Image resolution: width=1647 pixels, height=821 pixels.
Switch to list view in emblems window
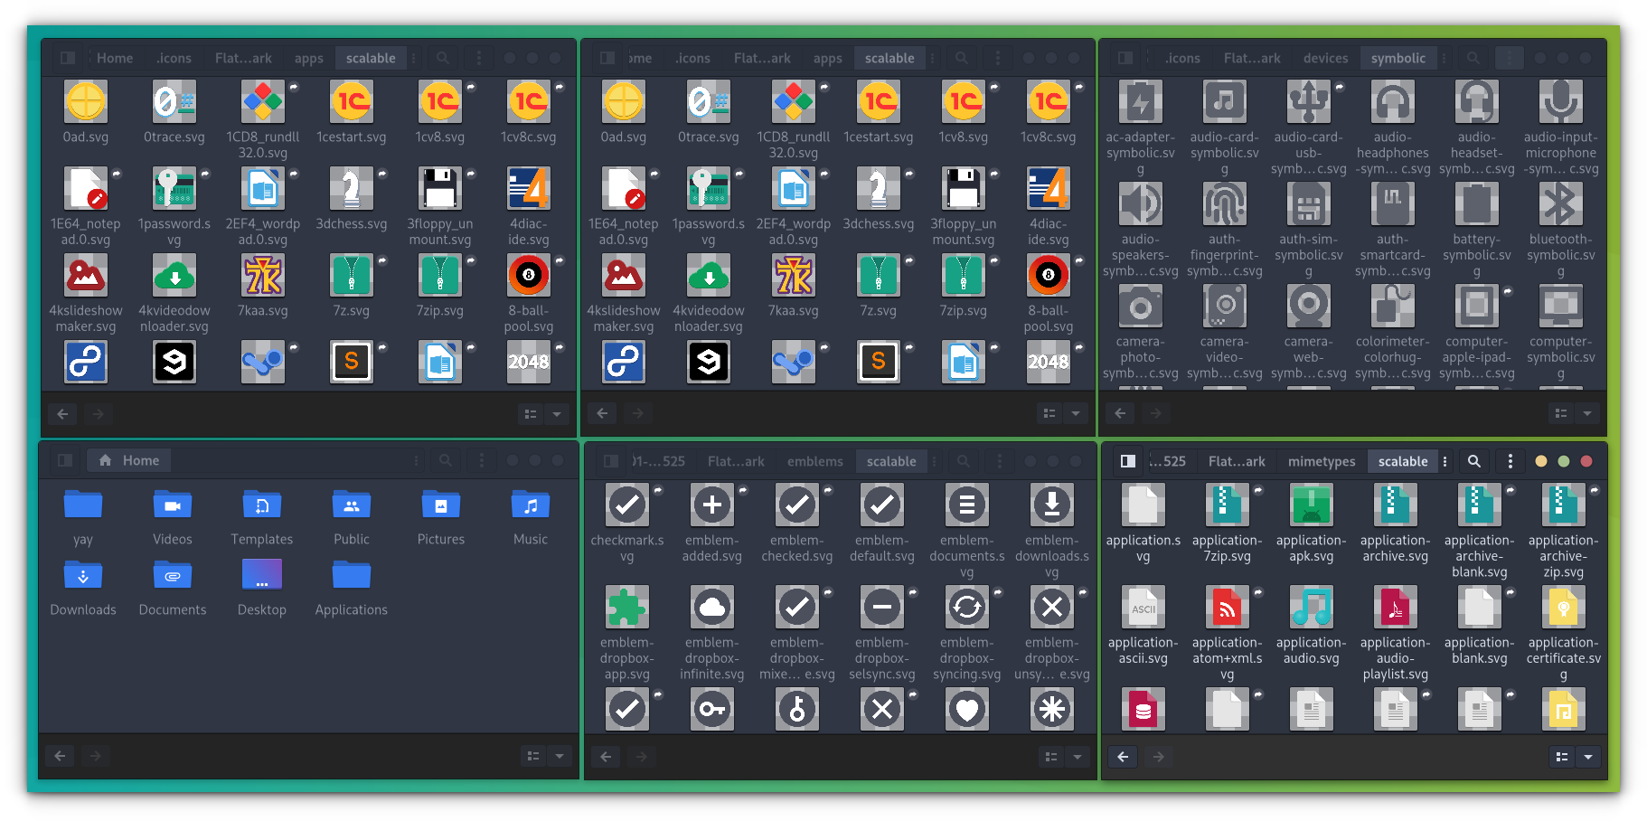[1051, 757]
